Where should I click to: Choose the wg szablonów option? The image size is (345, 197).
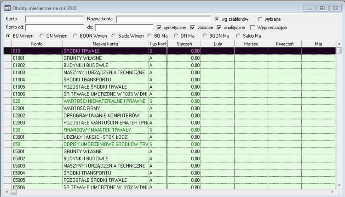217,19
